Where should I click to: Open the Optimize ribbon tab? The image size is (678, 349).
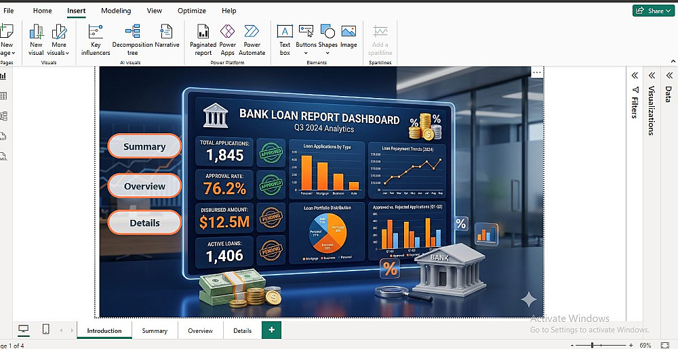[192, 11]
